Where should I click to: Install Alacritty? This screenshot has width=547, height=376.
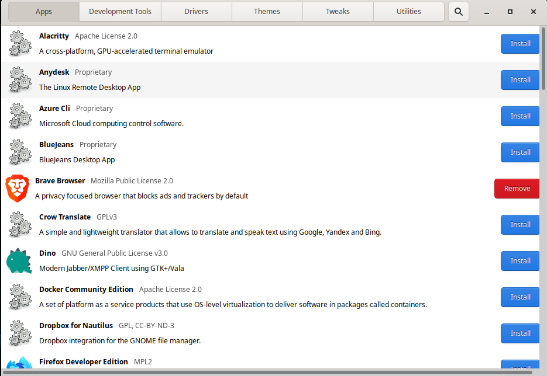click(x=520, y=44)
